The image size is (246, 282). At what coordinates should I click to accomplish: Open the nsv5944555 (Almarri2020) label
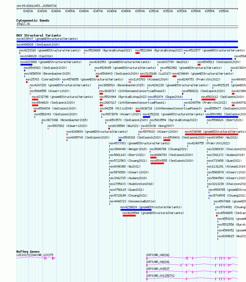point(49,91)
